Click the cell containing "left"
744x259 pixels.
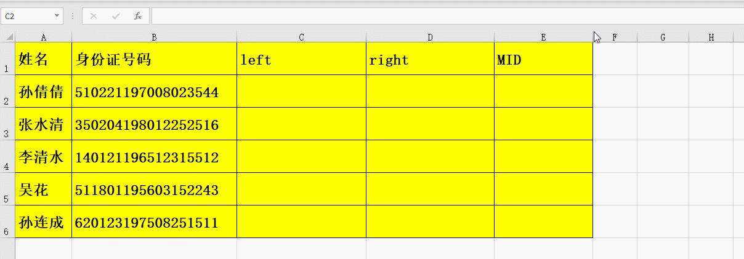[x=301, y=60]
